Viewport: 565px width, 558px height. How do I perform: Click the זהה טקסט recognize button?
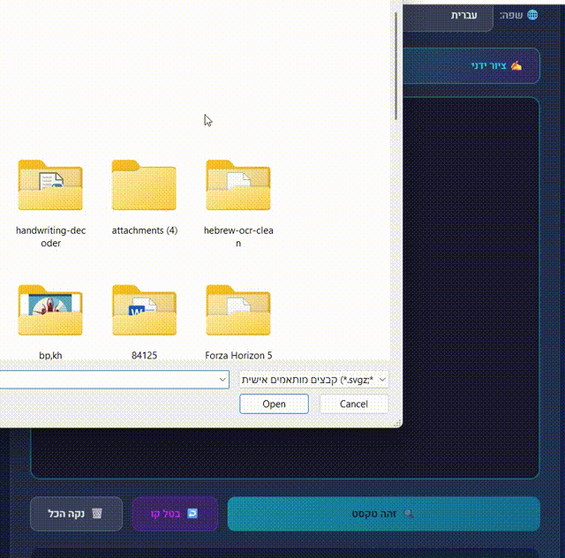pyautogui.click(x=383, y=514)
